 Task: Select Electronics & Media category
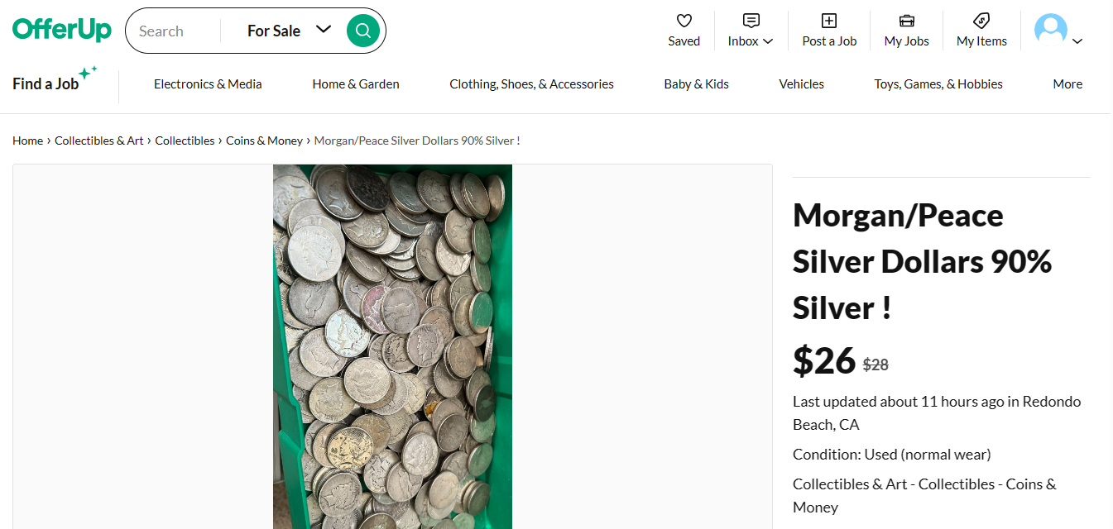(x=208, y=83)
